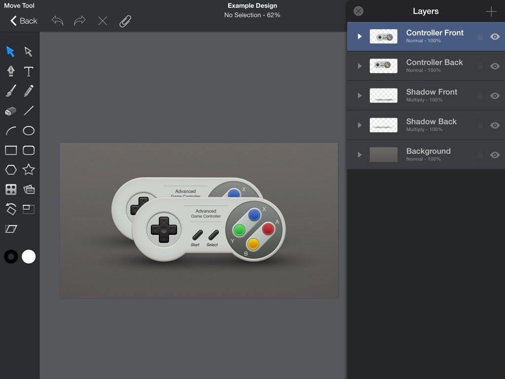Hide the Shadow Back layer
The height and width of the screenshot is (379, 505).
[x=495, y=126]
